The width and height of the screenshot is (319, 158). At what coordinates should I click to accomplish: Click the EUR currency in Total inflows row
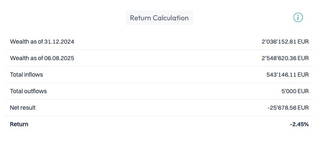303,75
